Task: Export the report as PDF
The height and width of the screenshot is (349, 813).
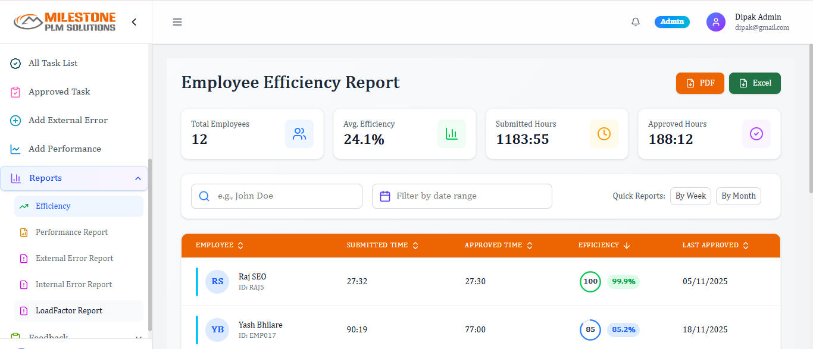Action: pyautogui.click(x=700, y=83)
